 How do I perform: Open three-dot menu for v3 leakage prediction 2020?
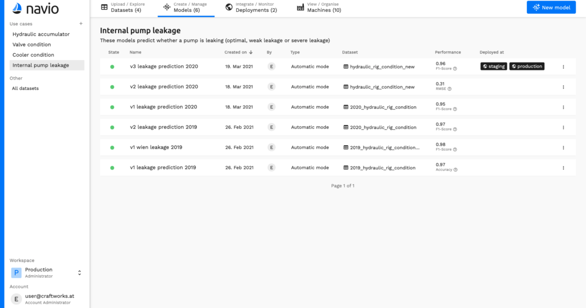pyautogui.click(x=563, y=66)
